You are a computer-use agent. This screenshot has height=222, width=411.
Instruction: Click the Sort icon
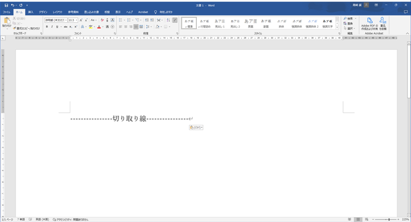point(168,20)
